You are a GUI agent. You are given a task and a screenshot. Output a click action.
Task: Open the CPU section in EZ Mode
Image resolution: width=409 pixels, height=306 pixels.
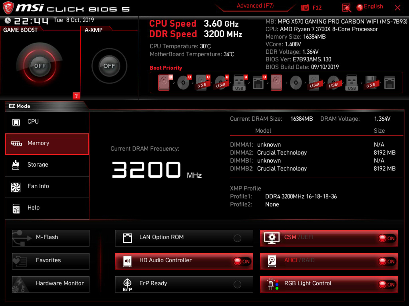tap(47, 122)
